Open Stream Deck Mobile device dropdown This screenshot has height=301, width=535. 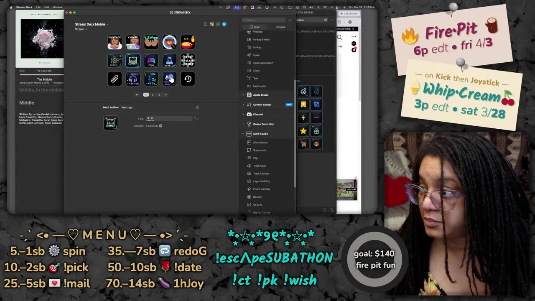[92, 24]
